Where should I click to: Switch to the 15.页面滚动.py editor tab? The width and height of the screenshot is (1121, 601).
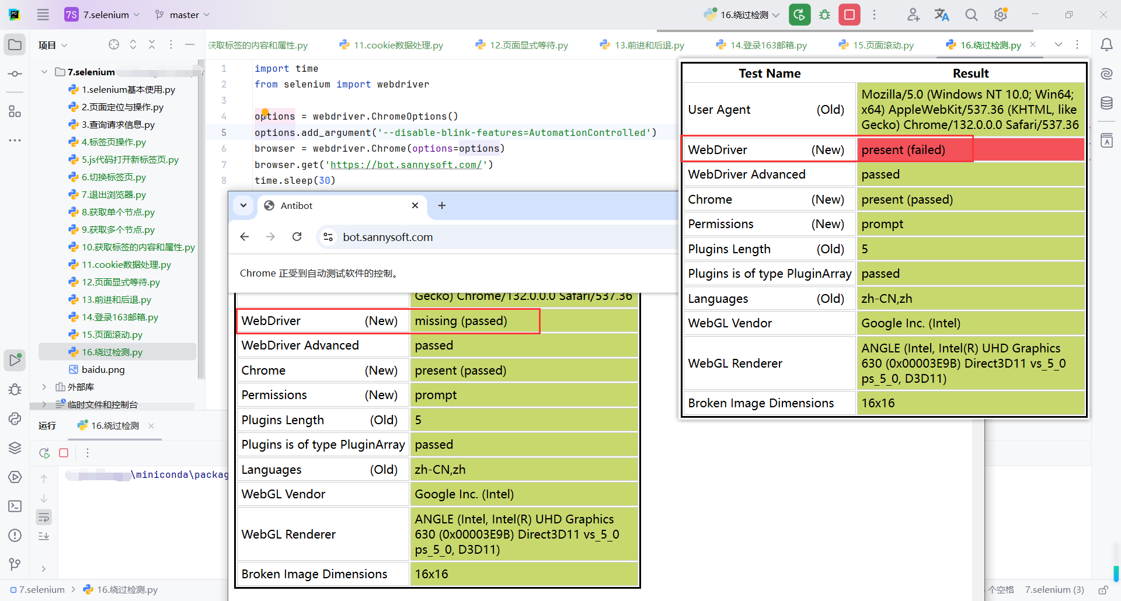882,45
